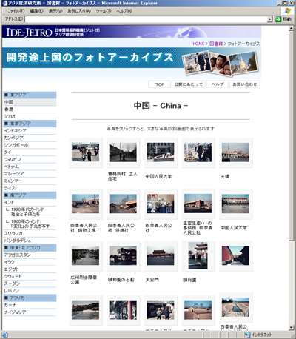Click the イントラネット zone status icon
Image resolution: width=296 pixels, height=339 pixels.
(247, 335)
